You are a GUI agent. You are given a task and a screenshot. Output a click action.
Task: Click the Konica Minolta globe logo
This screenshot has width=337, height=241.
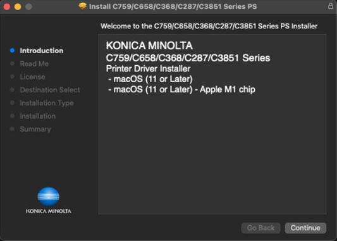48,197
